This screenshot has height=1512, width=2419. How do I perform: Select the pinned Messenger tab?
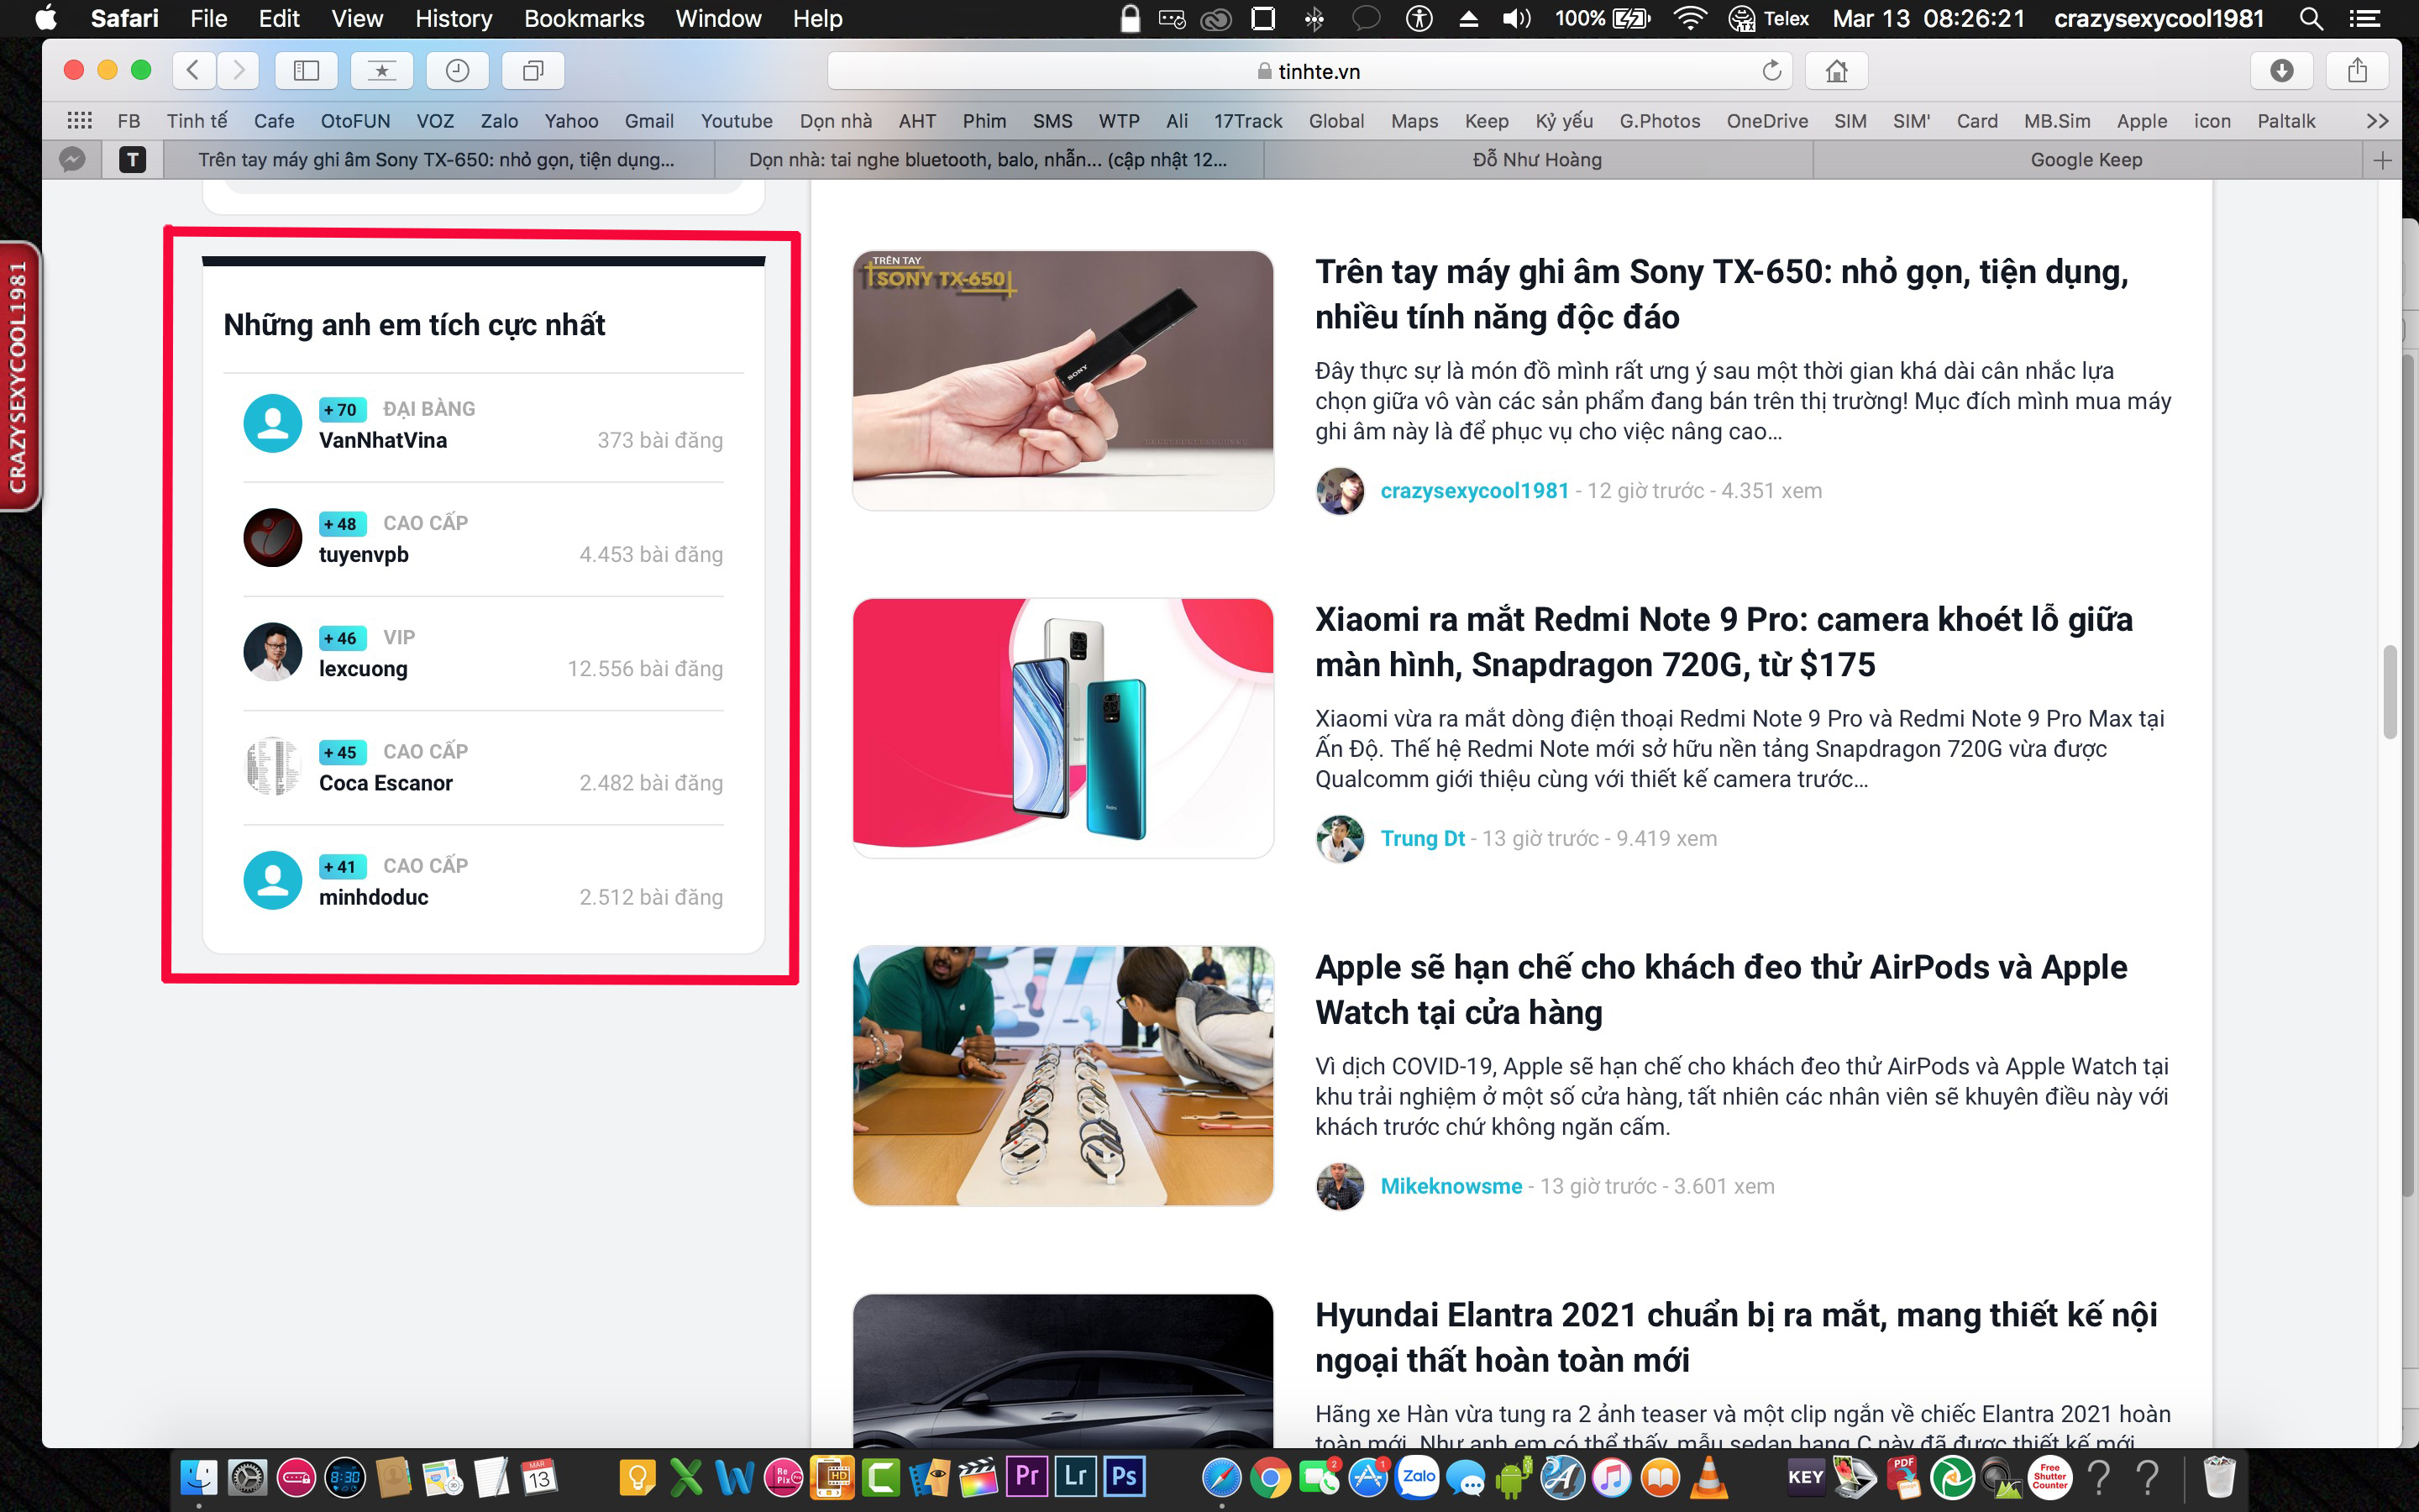(x=72, y=160)
